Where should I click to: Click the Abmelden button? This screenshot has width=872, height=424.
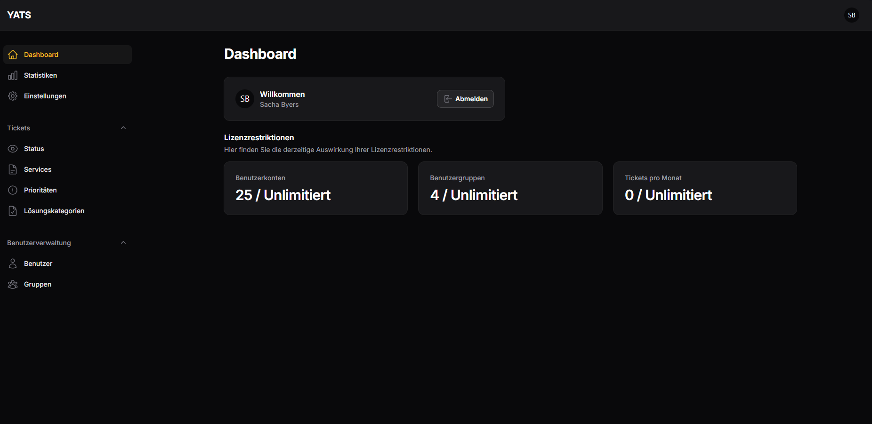click(x=465, y=99)
